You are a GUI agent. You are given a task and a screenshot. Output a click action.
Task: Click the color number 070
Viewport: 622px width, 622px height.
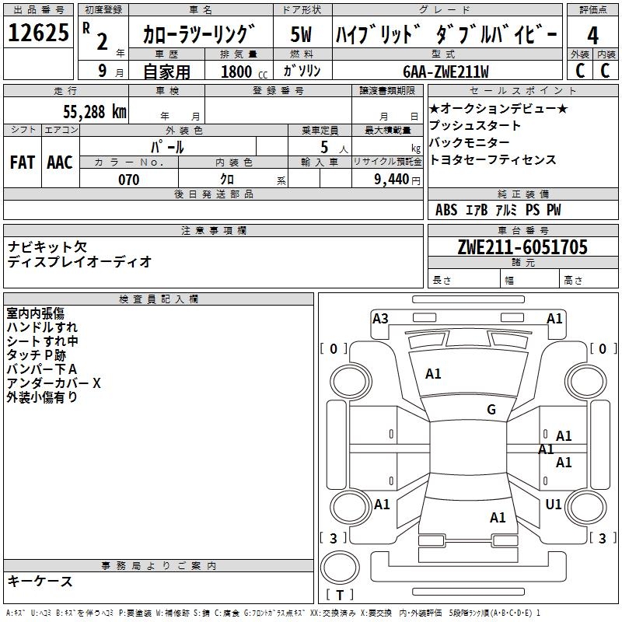pos(128,180)
